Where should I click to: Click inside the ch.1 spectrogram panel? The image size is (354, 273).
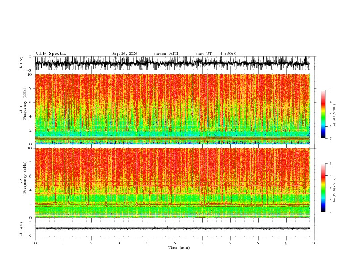pos(173,109)
